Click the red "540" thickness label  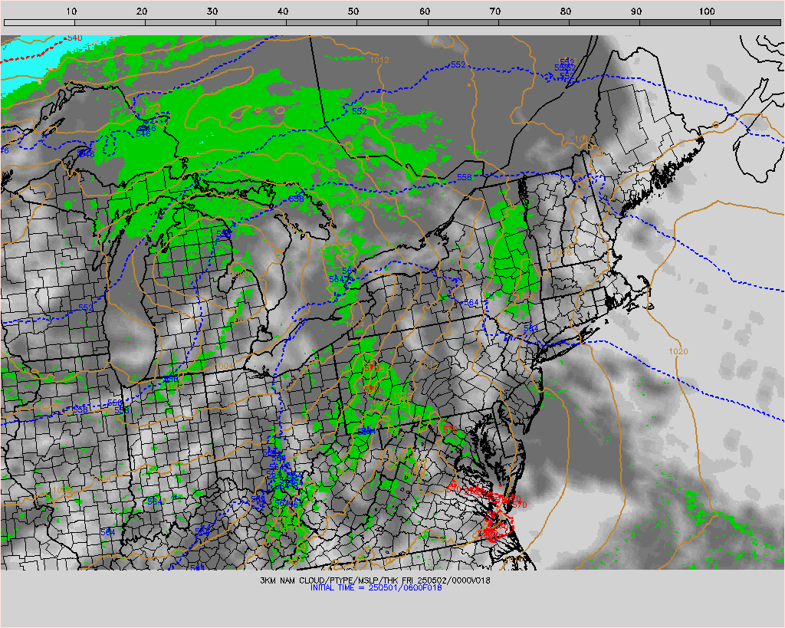pyautogui.click(x=74, y=38)
